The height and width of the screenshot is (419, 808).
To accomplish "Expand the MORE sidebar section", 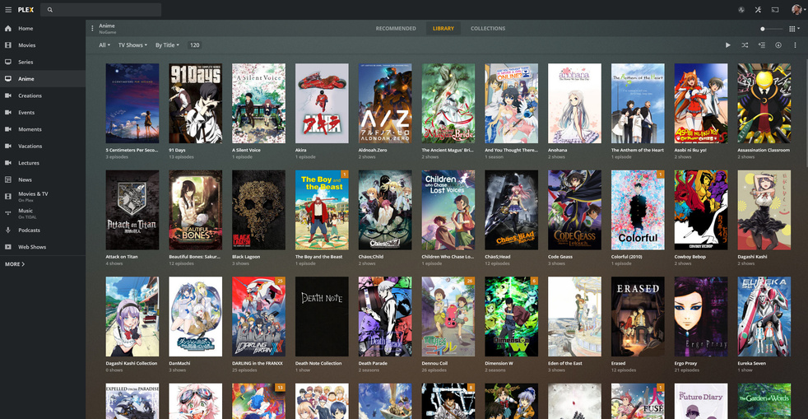I will pos(15,264).
